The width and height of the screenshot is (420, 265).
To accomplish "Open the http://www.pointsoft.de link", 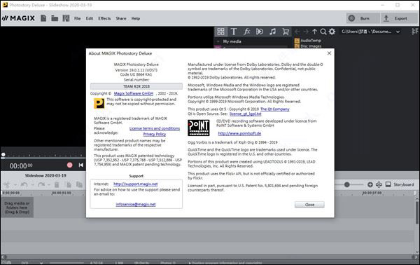I will [x=239, y=133].
